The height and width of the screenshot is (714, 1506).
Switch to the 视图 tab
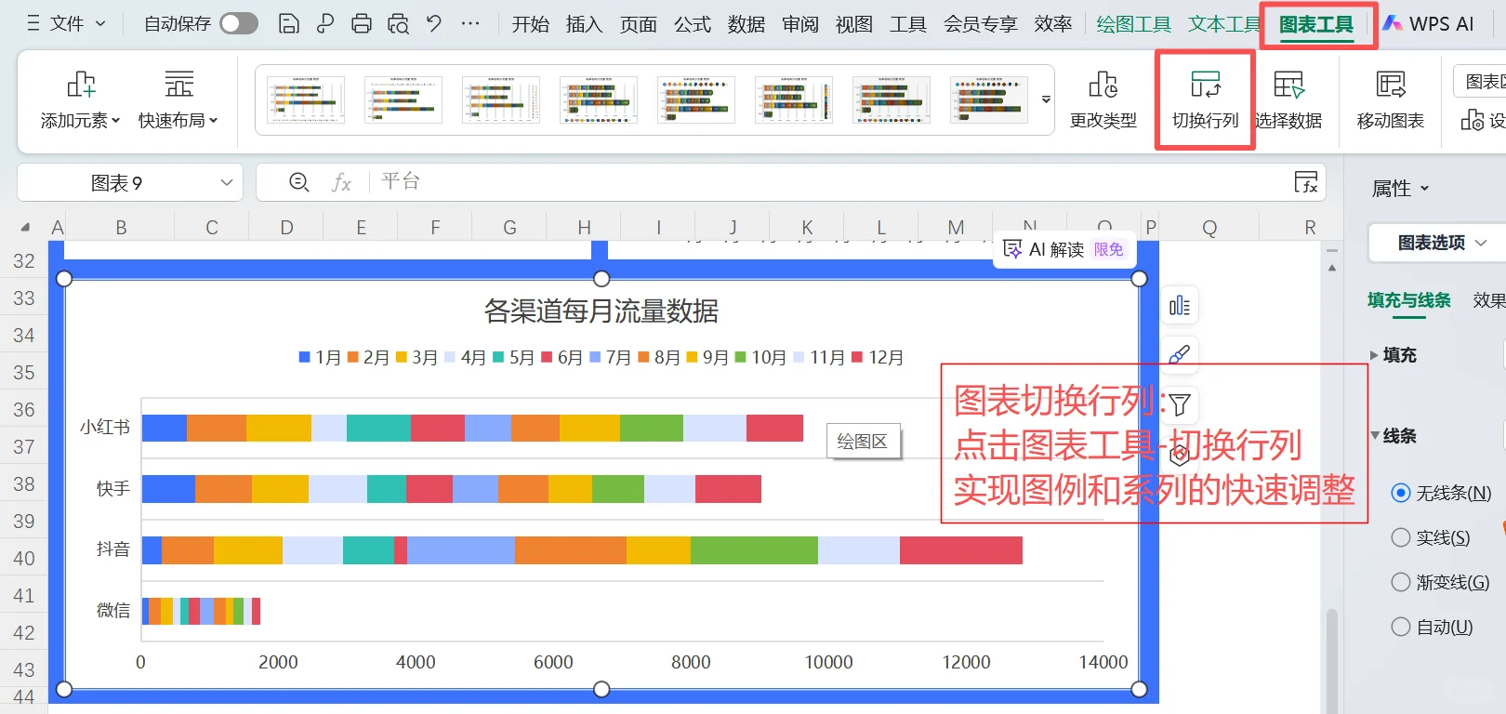tap(854, 24)
